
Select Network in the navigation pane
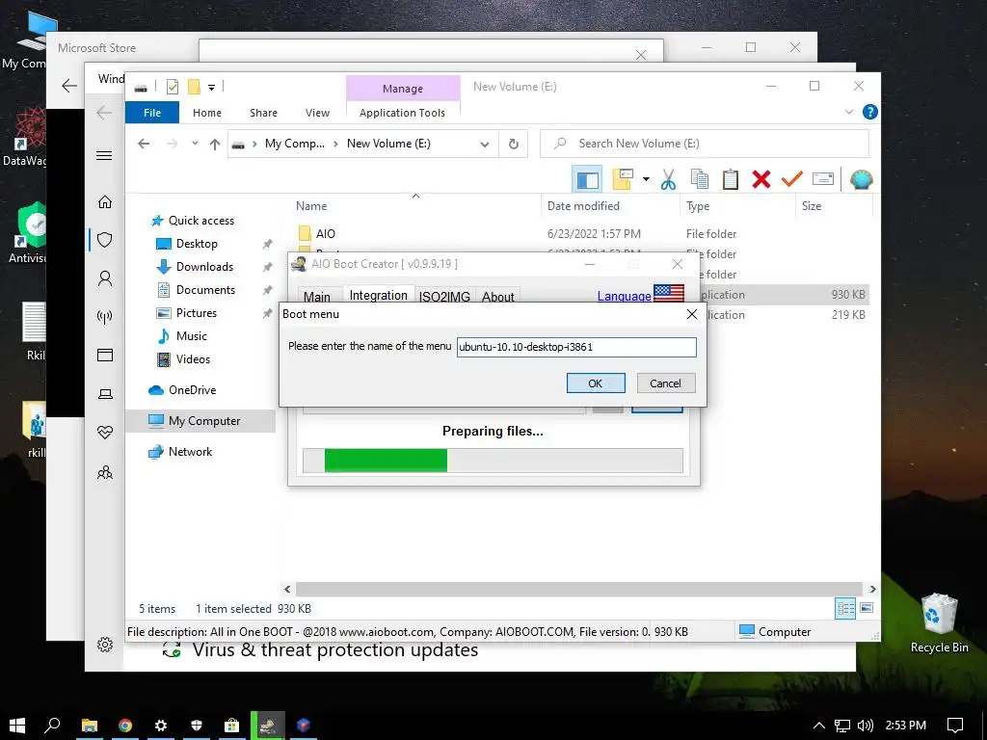tap(190, 452)
